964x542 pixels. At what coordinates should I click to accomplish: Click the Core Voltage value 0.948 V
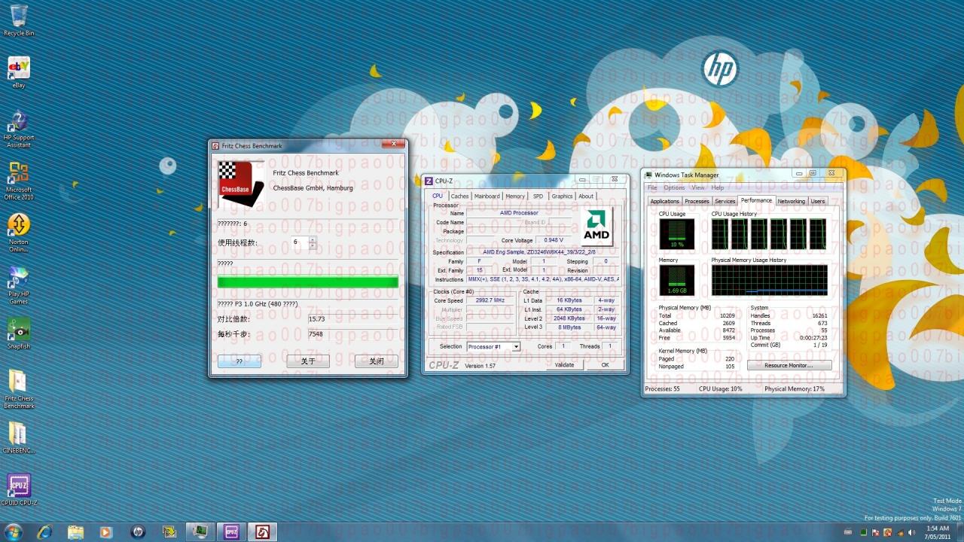coord(554,240)
